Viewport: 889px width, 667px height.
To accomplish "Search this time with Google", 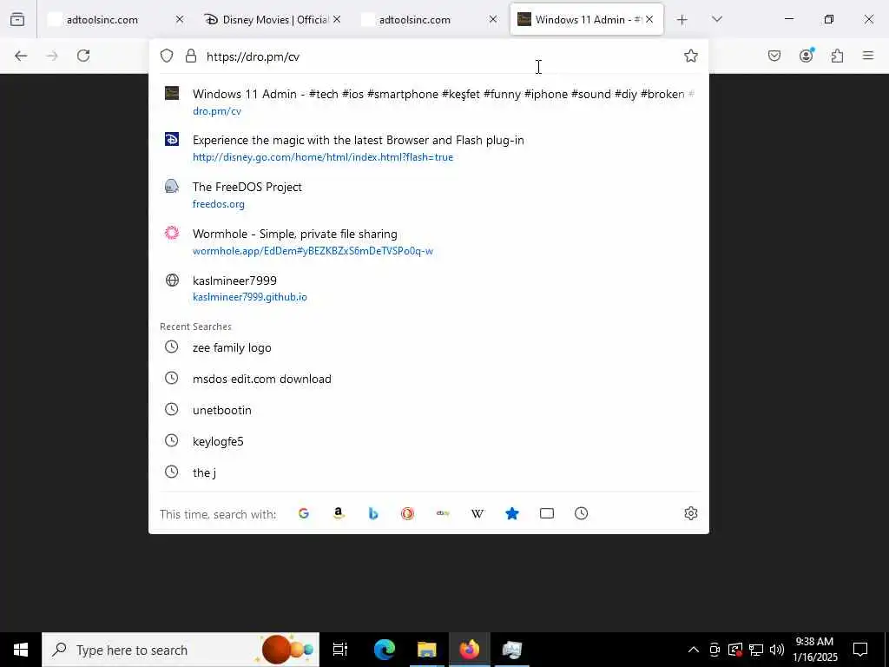I will [304, 513].
